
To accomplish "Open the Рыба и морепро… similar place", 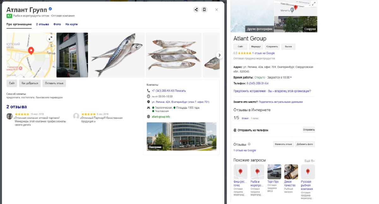I will pos(257,180).
